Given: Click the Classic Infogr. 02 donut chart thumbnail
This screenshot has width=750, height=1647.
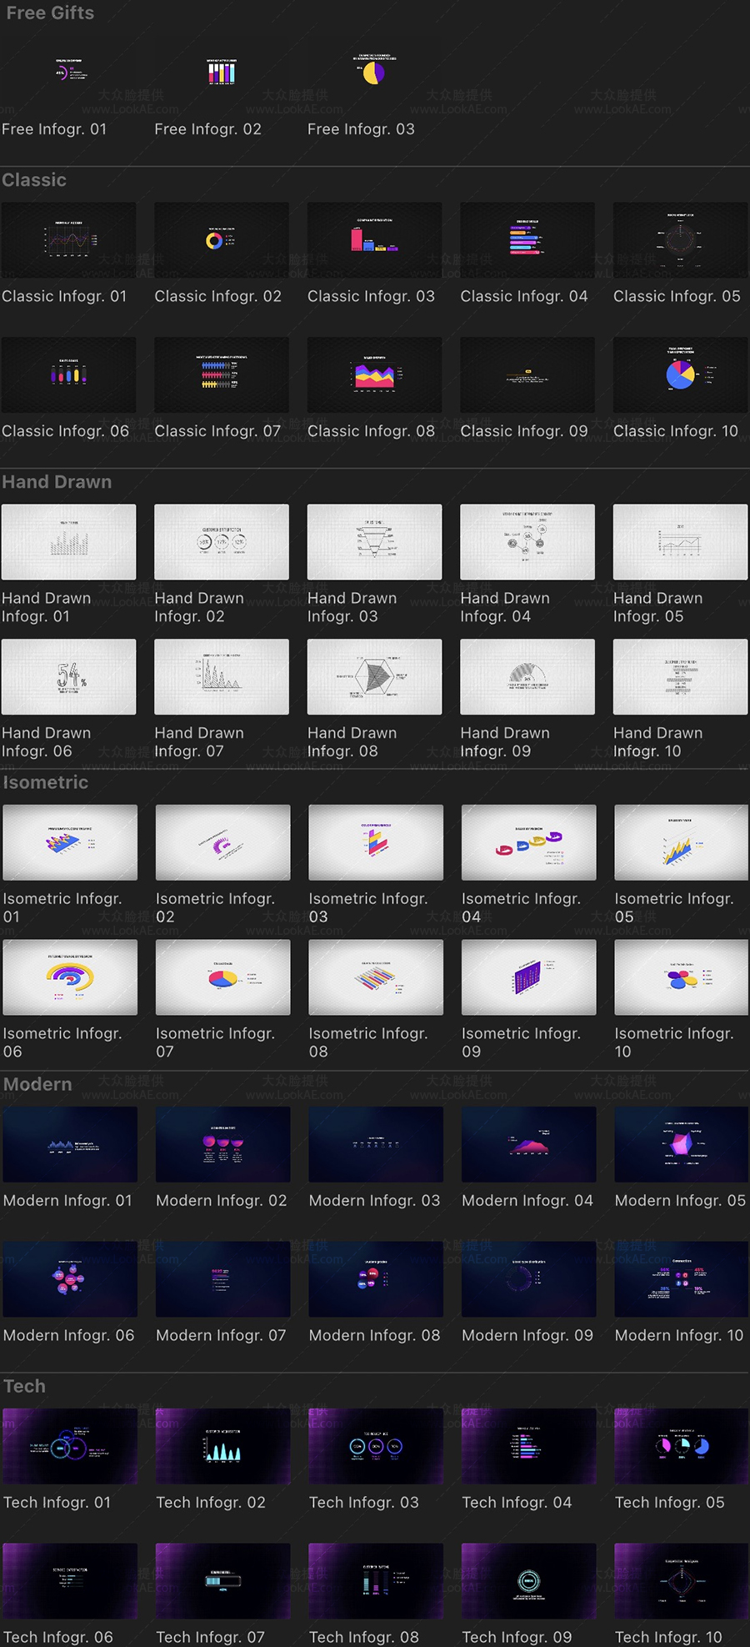Looking at the screenshot, I should point(221,240).
